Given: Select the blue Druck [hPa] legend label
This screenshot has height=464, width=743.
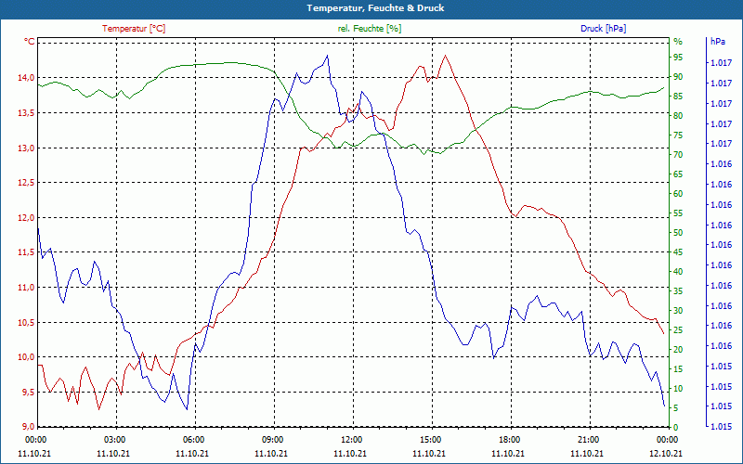Looking at the screenshot, I should (x=603, y=29).
